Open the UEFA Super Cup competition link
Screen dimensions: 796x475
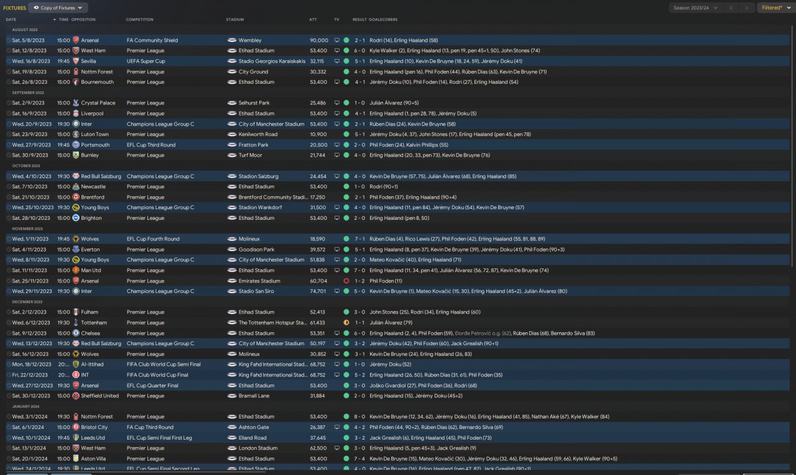[145, 61]
